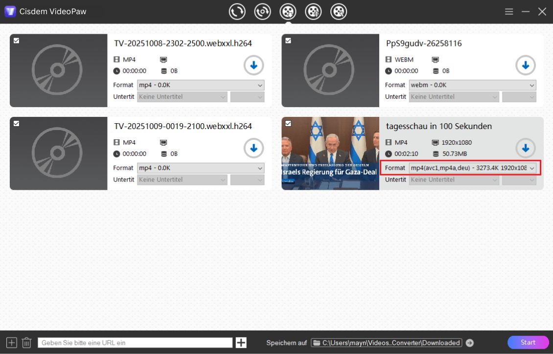Viewport: 553px width, 354px height.
Task: Expand Format dropdown for tagesschau video
Action: click(472, 168)
